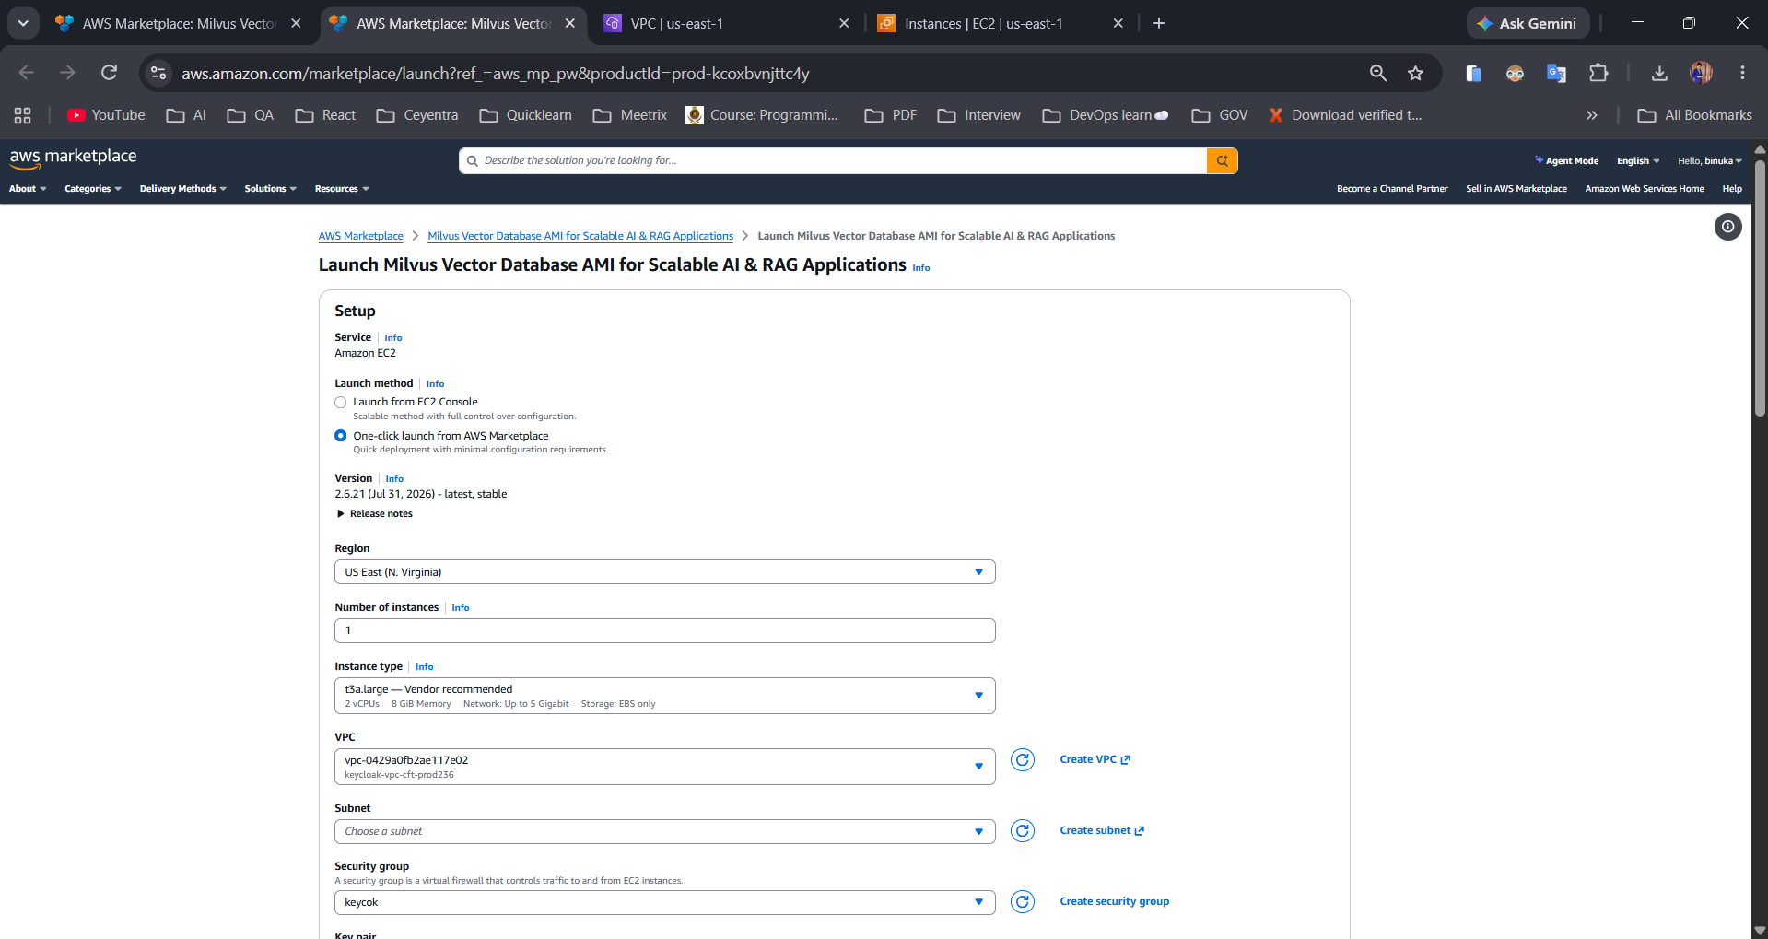Image resolution: width=1768 pixels, height=939 pixels.
Task: Click Info link next to Instance type
Action: coord(424,667)
